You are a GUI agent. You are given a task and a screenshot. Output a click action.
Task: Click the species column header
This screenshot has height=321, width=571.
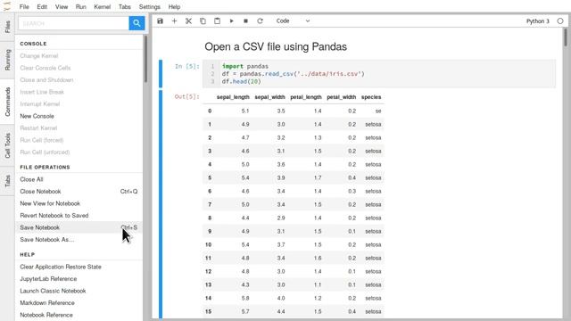click(371, 97)
